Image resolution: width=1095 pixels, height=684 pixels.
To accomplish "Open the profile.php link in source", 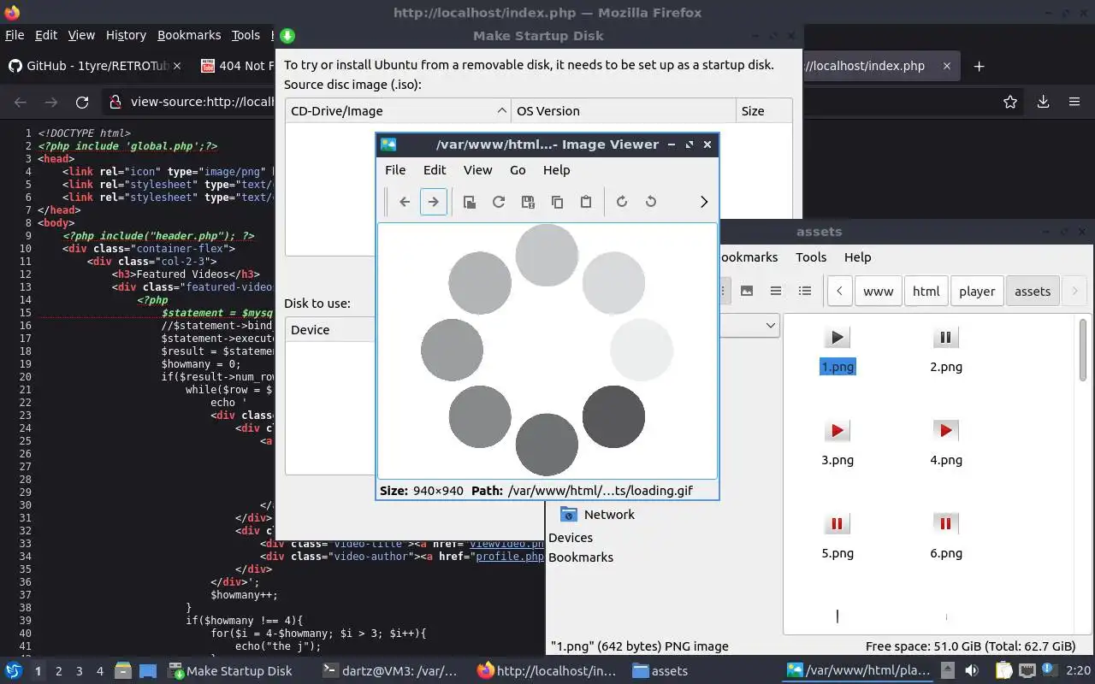I will tap(510, 557).
